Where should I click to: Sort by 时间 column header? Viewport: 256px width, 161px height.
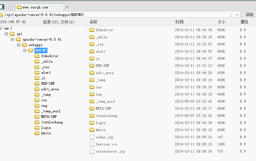pos(179,22)
